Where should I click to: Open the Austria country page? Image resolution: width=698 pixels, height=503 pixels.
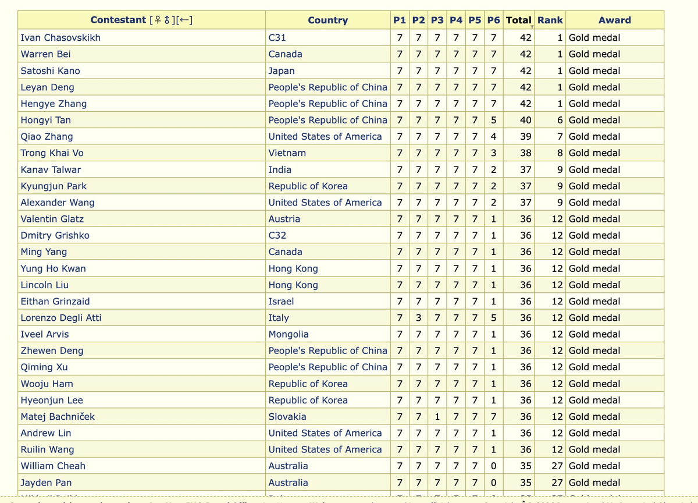click(x=284, y=219)
